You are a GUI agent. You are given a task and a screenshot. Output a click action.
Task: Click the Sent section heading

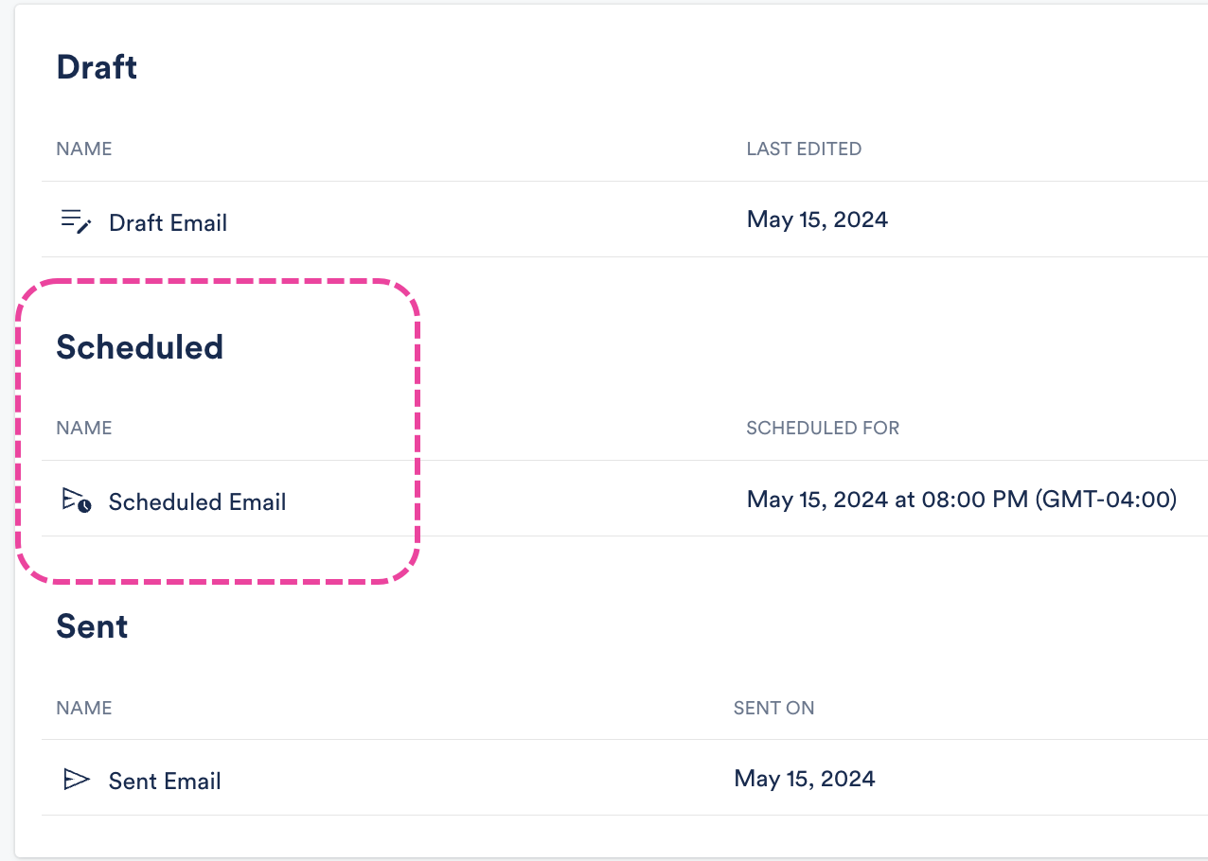92,626
